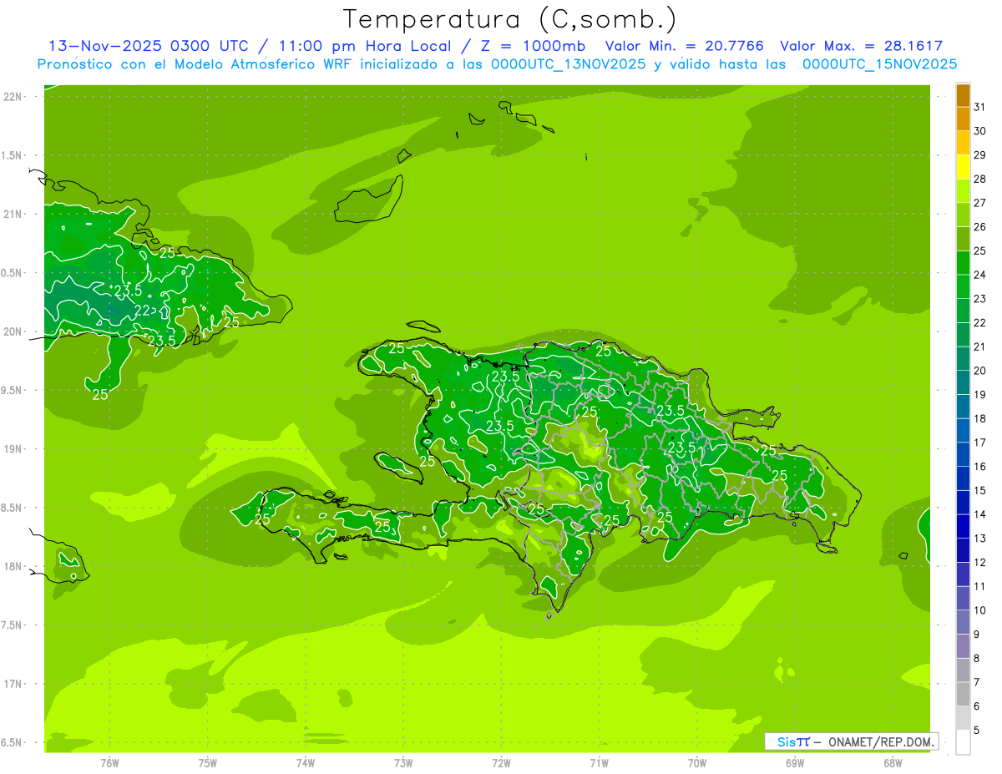The image size is (1002, 774).
Task: Select the top legend swatch above 31
Action: click(963, 95)
